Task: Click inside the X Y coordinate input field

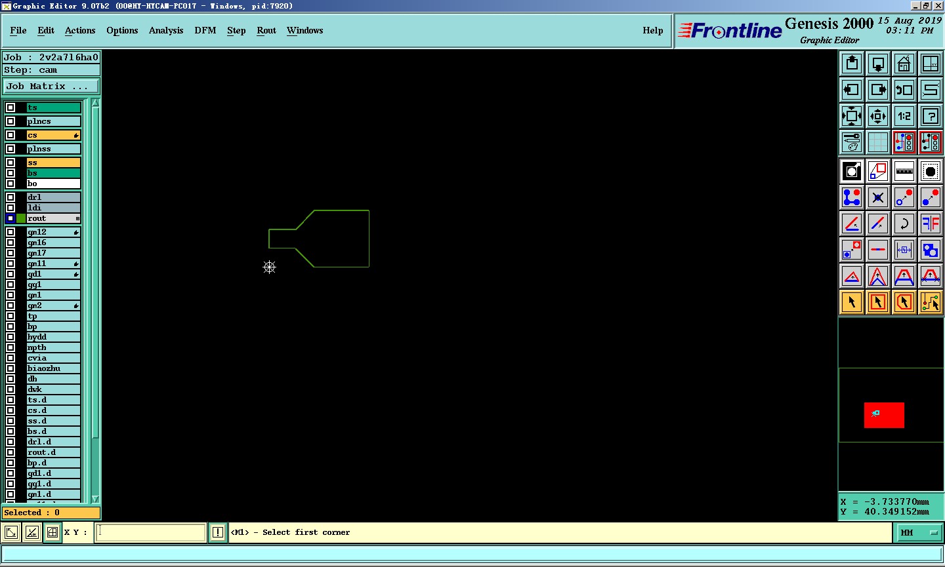Action: click(x=151, y=533)
